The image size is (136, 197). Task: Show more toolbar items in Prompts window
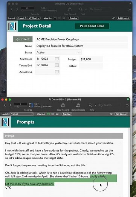click(127, 105)
